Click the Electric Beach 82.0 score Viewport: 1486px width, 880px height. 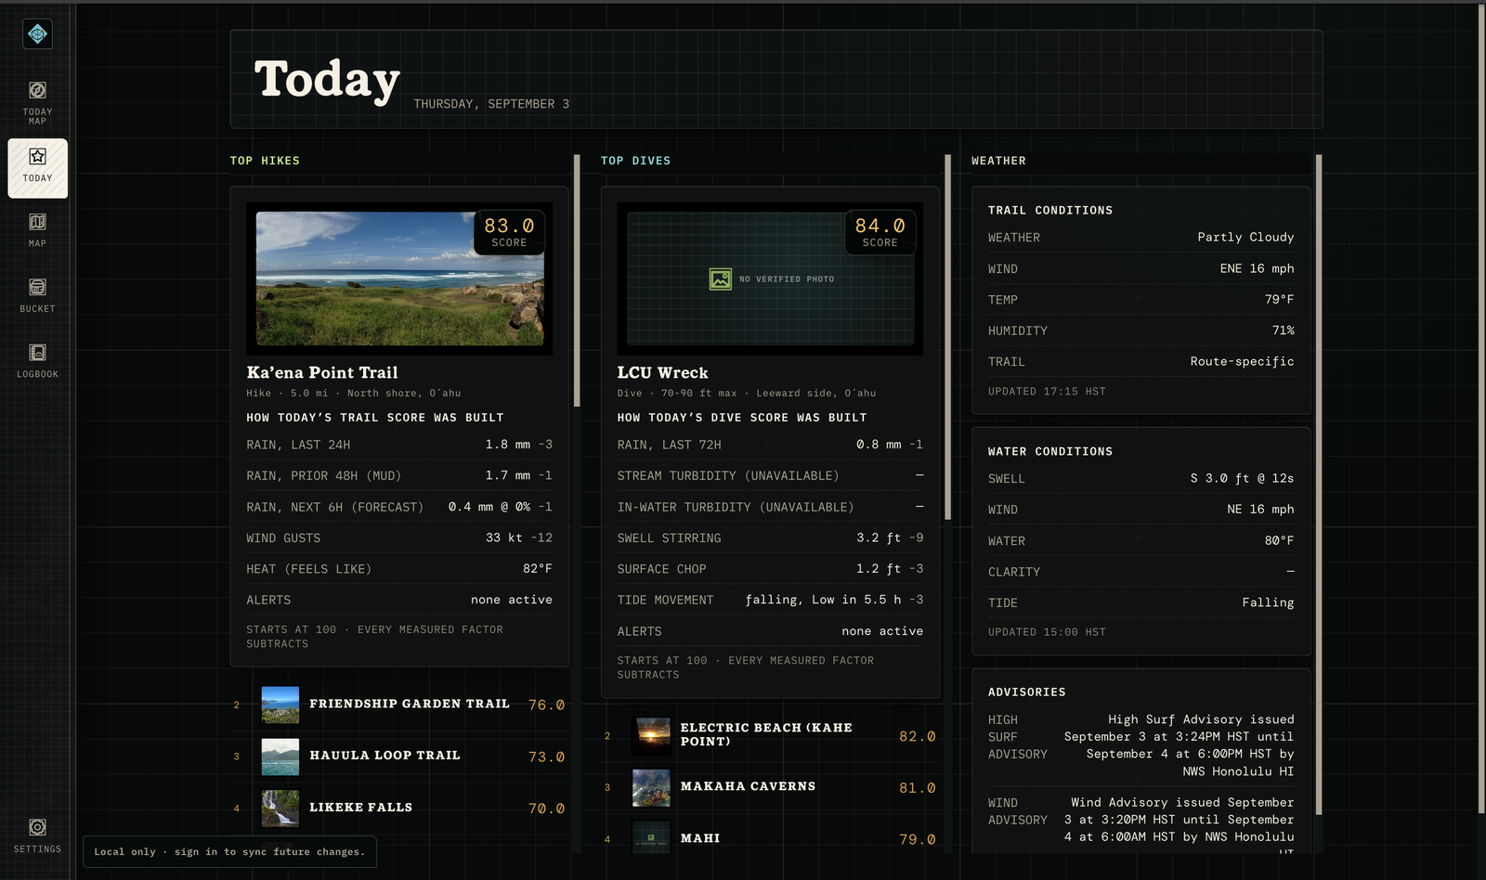917,736
